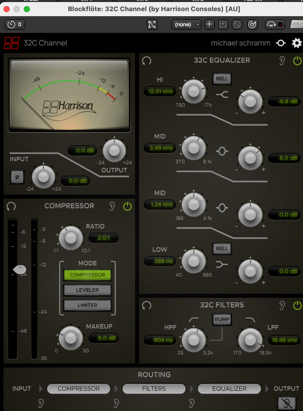
Task: Click the 1.24 kHz MID frequency knob
Action: tap(194, 205)
